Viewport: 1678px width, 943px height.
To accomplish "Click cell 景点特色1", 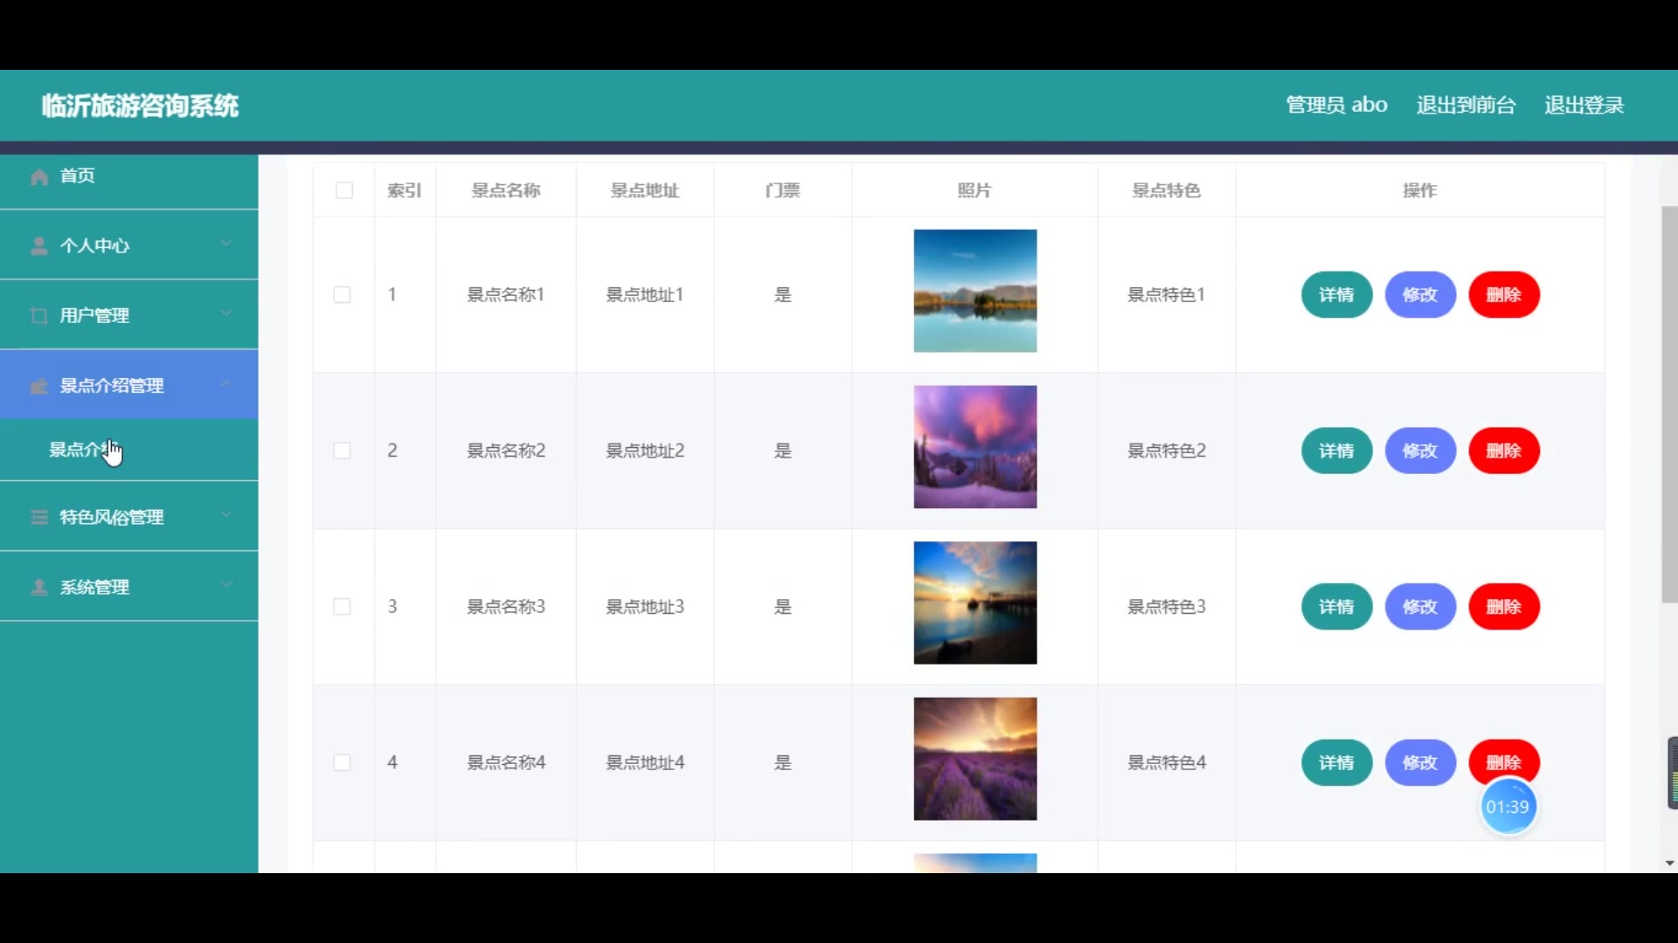I will (1167, 295).
